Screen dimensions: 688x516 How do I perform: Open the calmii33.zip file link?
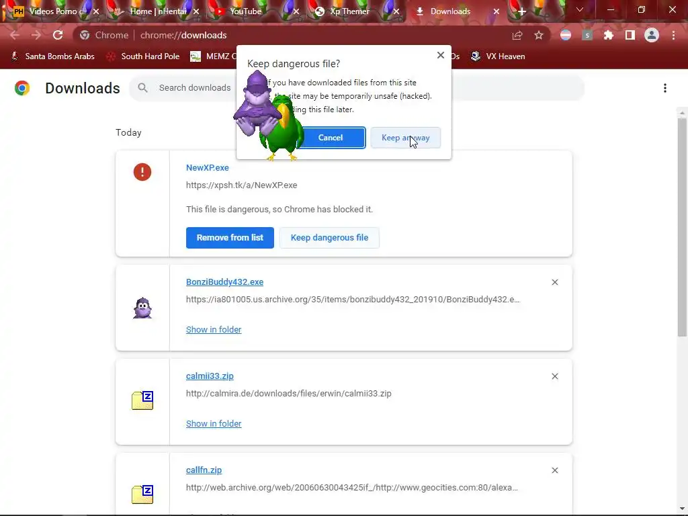click(x=210, y=376)
